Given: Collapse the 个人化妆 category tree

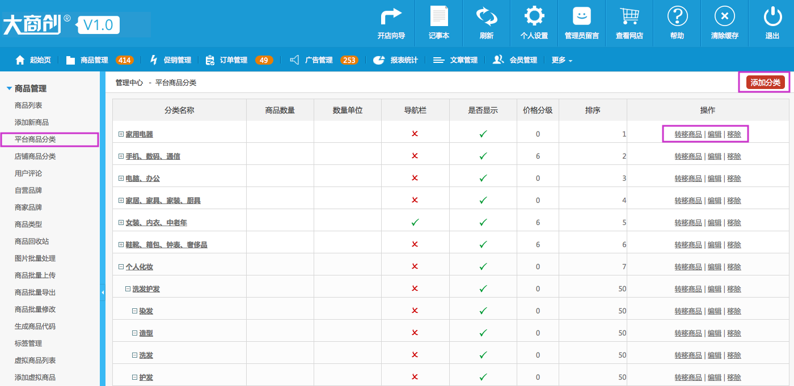Looking at the screenshot, I should click(121, 267).
